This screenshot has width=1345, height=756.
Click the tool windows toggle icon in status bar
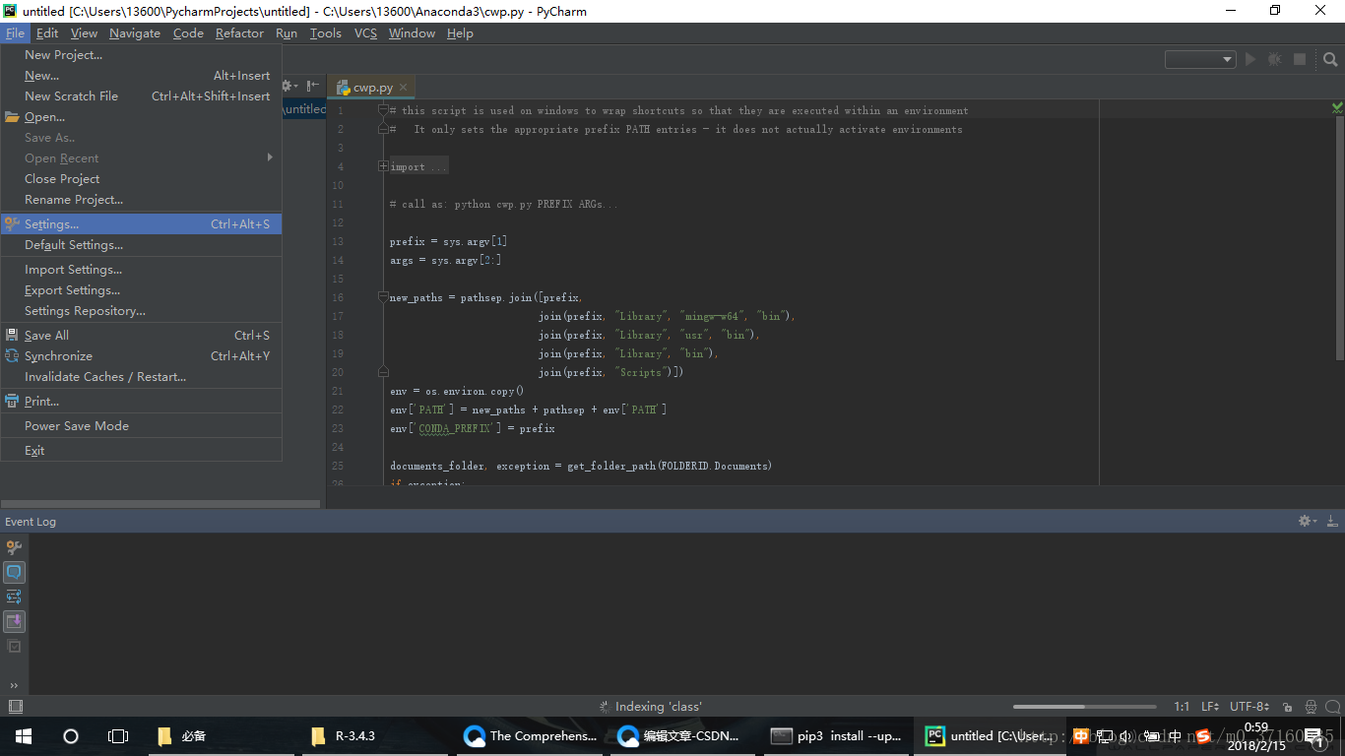coord(15,707)
